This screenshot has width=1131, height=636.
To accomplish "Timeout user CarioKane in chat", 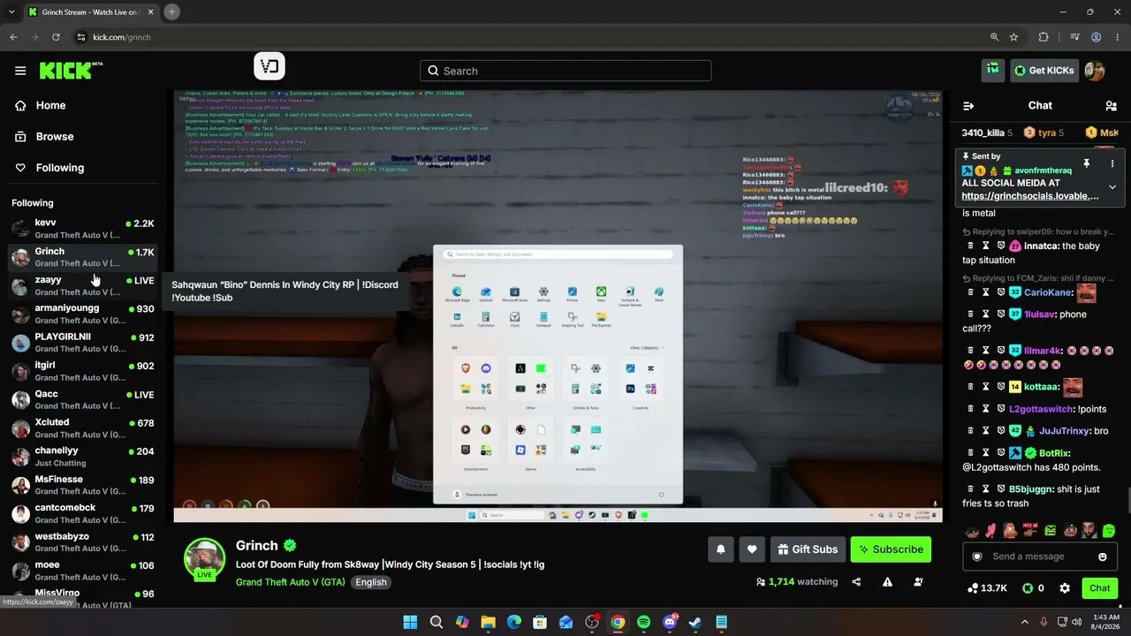I will (985, 292).
